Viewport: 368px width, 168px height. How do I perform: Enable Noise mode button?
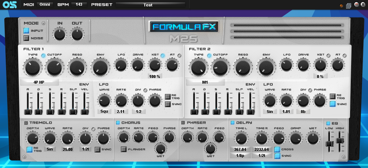[x=26, y=38]
